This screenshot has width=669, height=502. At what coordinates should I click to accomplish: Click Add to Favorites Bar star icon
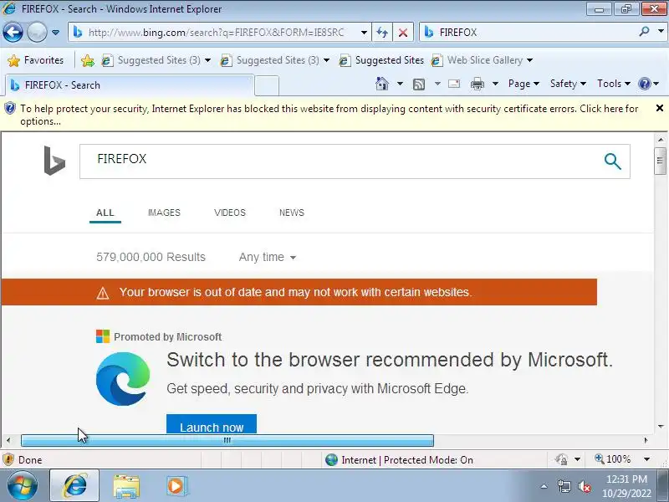point(88,60)
